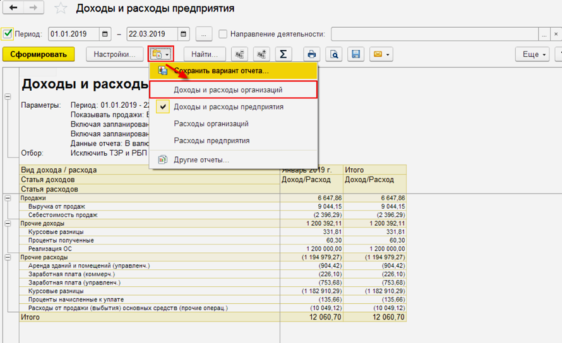Uncheck the Период checkbox
The image size is (562, 343).
point(7,34)
